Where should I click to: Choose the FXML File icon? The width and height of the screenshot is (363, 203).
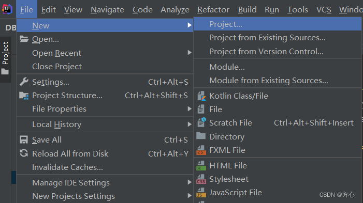201,150
